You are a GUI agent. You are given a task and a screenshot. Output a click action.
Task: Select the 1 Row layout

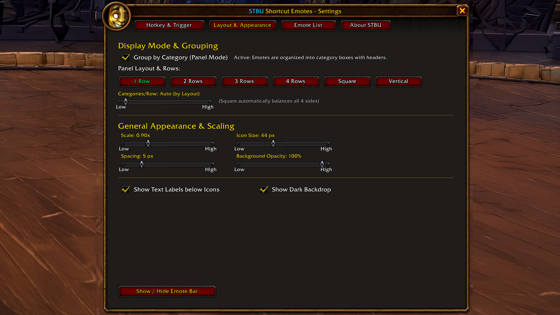(142, 81)
